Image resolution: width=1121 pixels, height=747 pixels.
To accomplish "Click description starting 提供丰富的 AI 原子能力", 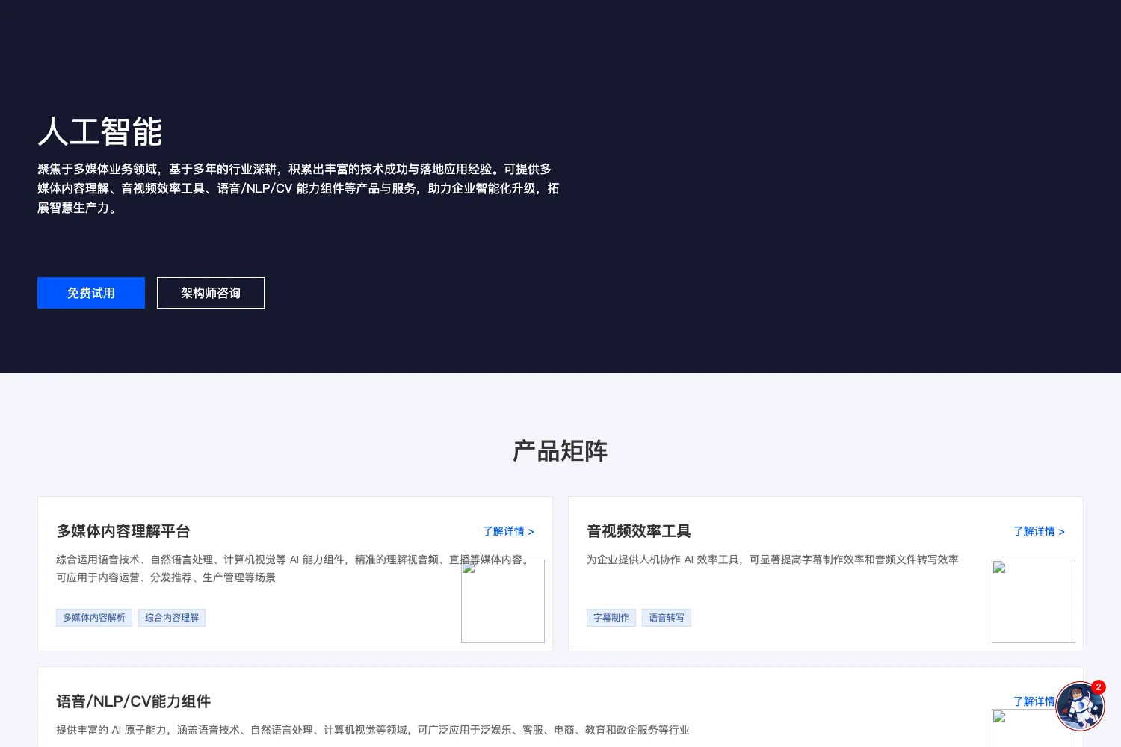I will 373,730.
